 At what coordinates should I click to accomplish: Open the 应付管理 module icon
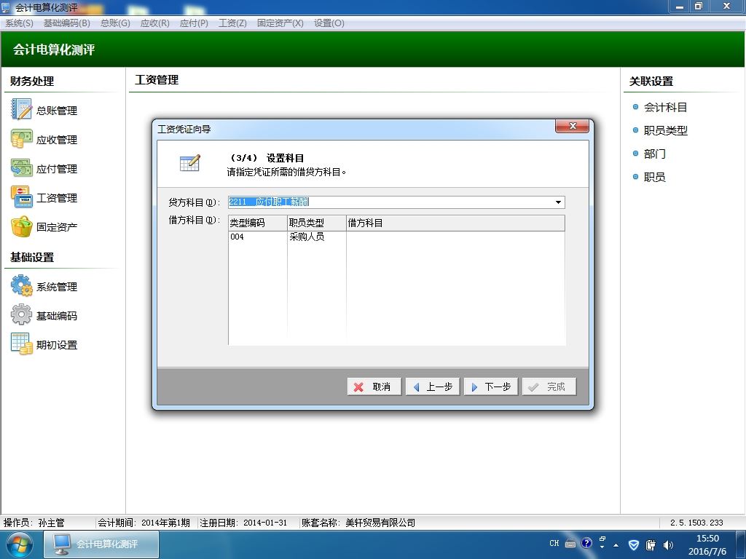tap(21, 168)
